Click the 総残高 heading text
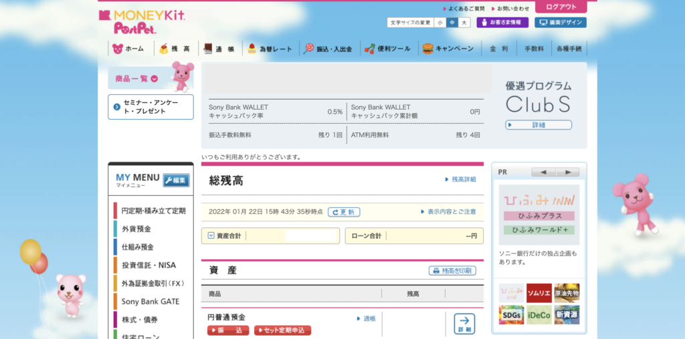The image size is (685, 339). (x=226, y=181)
